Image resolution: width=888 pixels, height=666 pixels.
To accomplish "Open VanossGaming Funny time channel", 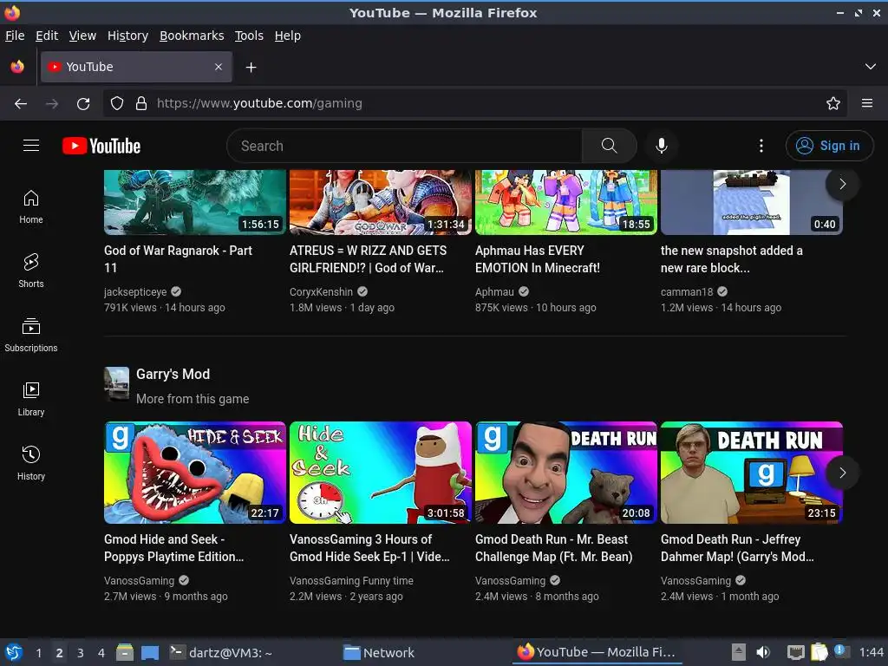I will (351, 580).
